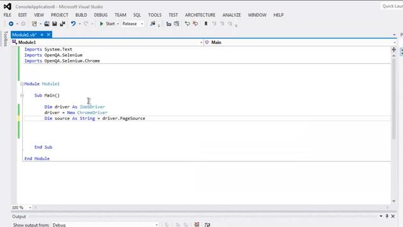The width and height of the screenshot is (403, 227).
Task: Open the Undo history dropdown arrow
Action: tap(79, 24)
